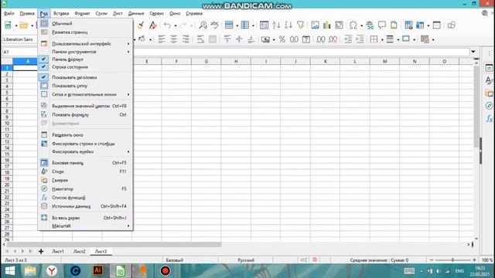The image size is (495, 278).
Task: Click format as date icon
Action: pos(306,39)
